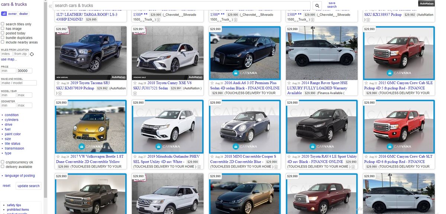Image resolution: width=446 pixels, height=214 pixels.
Task: Open the blue MINI Convertible photo
Action: click(245, 126)
